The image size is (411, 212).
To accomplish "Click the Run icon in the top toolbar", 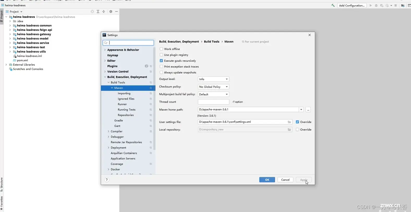I will tap(371, 5).
